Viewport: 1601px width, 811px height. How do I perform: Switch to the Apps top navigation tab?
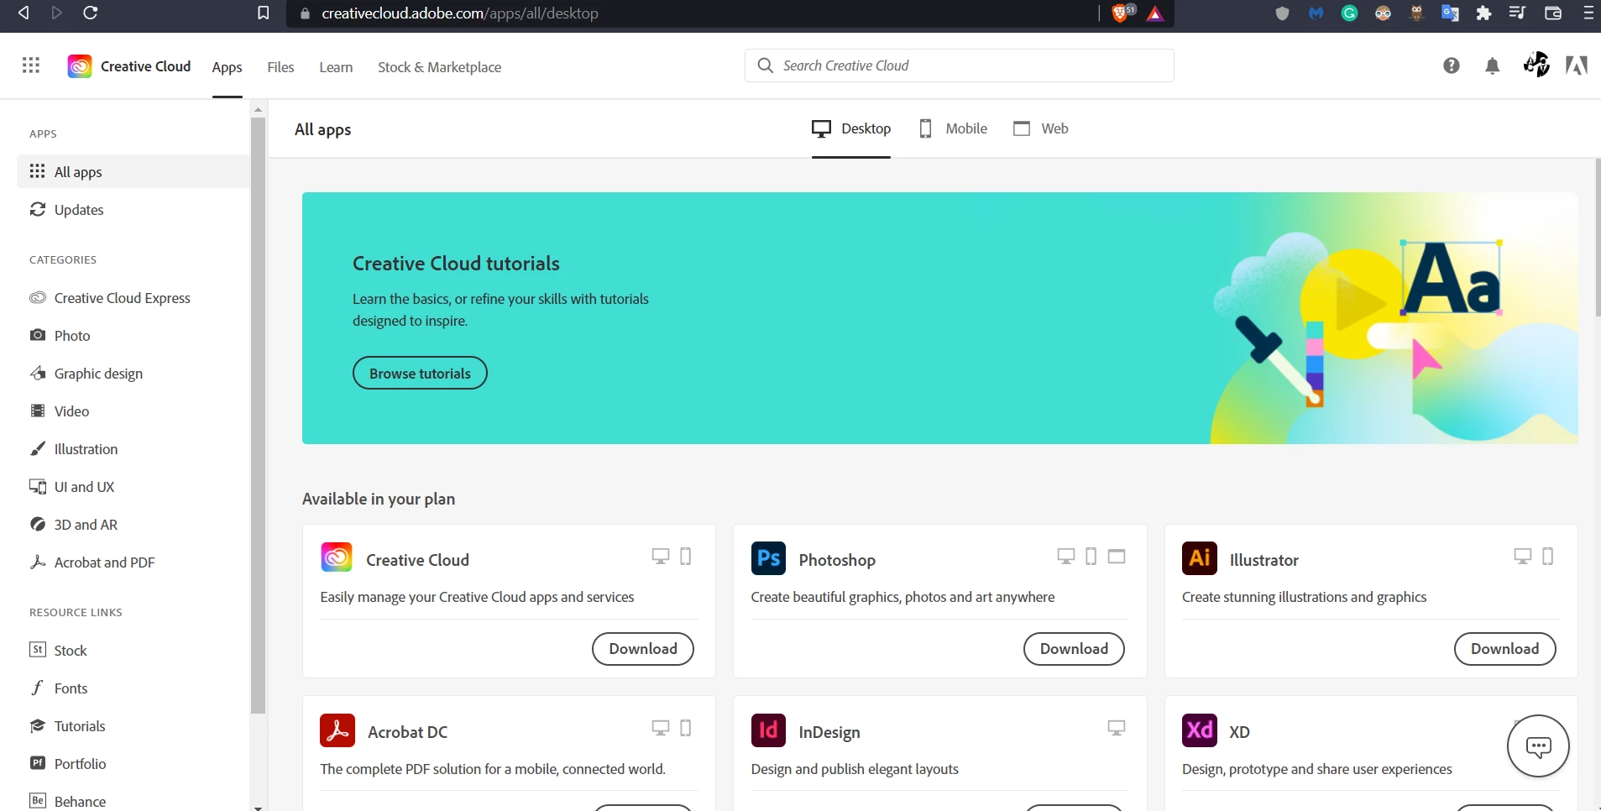(227, 67)
